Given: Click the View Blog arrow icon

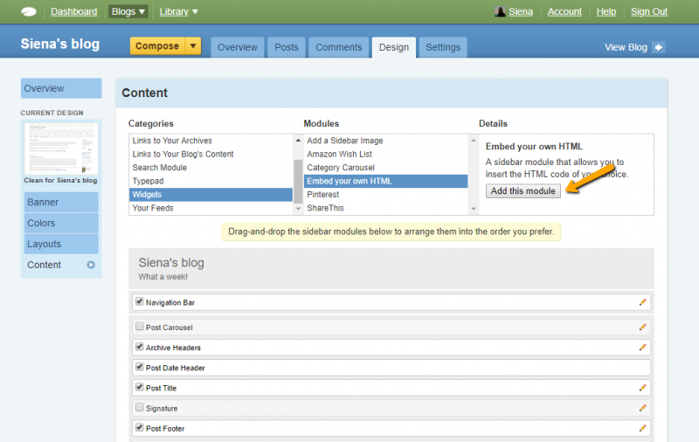Looking at the screenshot, I should [x=659, y=47].
